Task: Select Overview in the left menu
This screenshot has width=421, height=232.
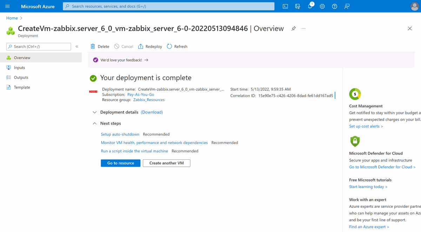Action: [x=41, y=58]
